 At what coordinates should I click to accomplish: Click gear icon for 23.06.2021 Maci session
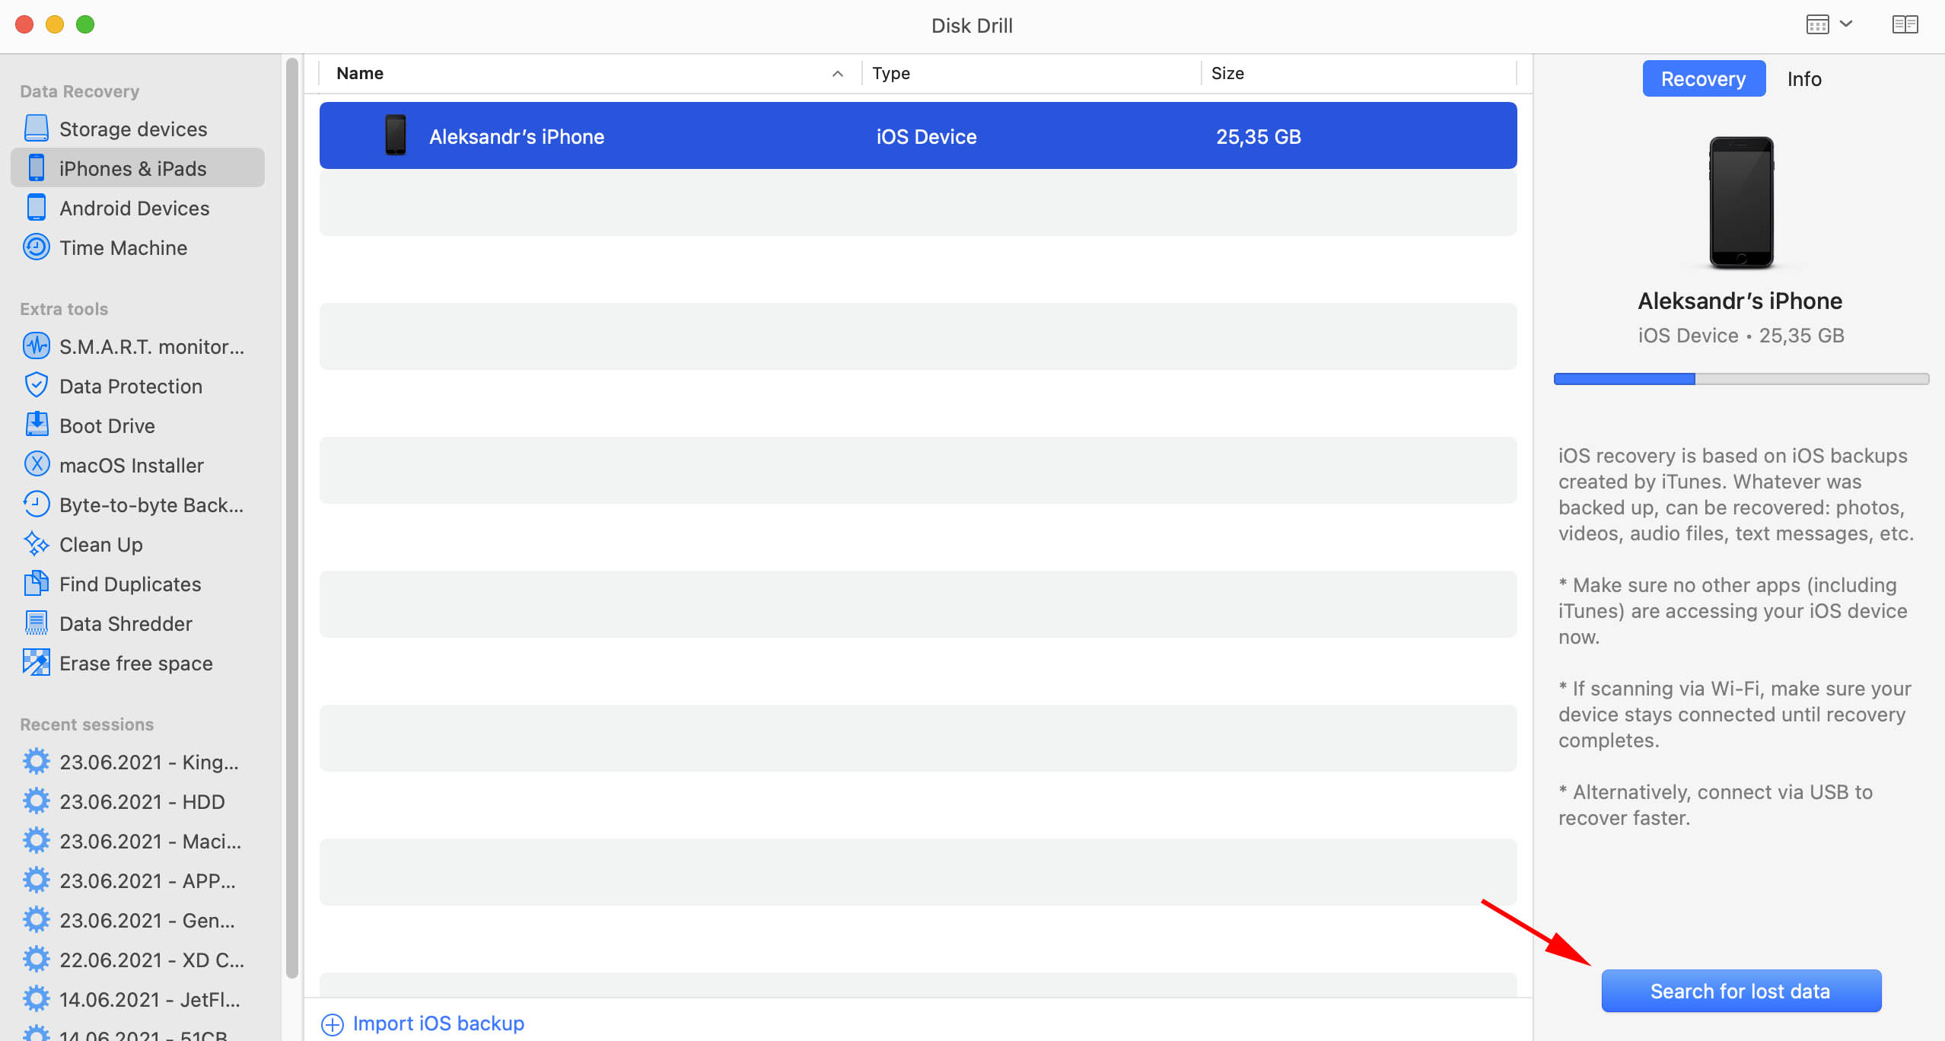tap(37, 841)
